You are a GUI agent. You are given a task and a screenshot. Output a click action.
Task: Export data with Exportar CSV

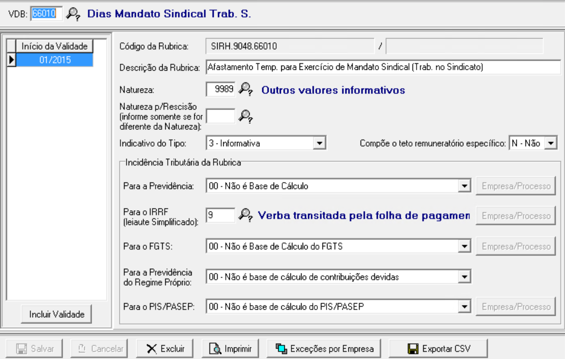pyautogui.click(x=439, y=349)
